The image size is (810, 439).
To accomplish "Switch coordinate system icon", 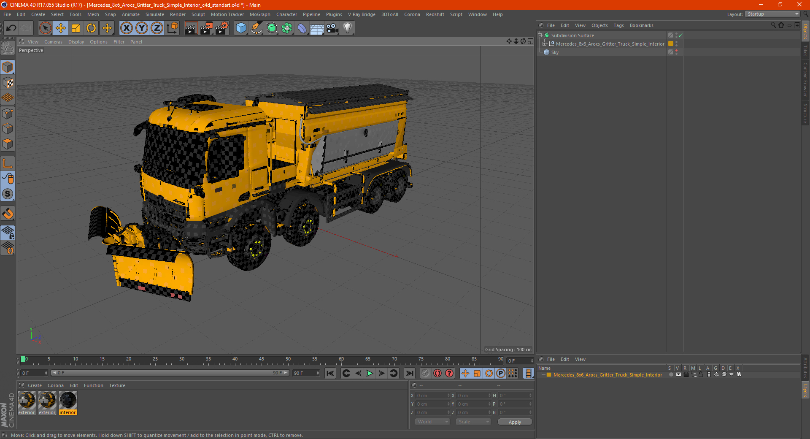I will (x=173, y=28).
